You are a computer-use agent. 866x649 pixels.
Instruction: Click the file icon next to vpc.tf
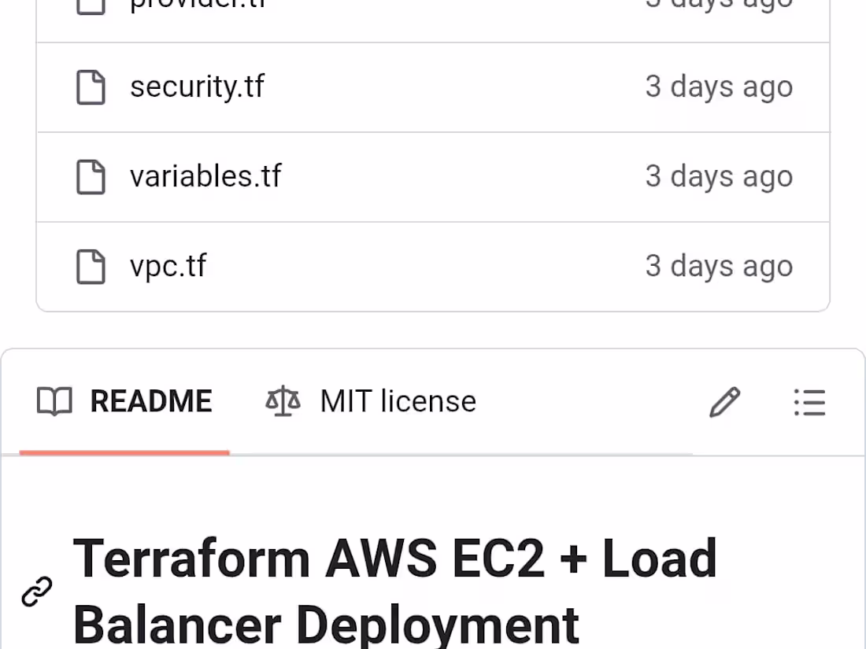(91, 266)
